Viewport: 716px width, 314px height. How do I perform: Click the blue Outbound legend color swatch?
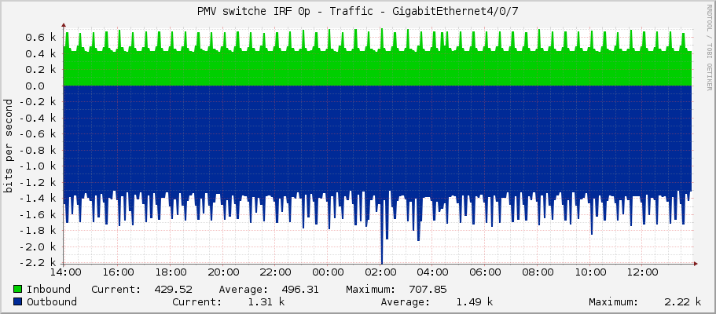point(18,301)
